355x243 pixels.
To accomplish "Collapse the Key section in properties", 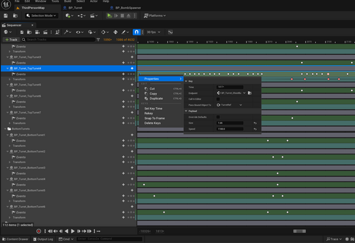I will [x=186, y=81].
